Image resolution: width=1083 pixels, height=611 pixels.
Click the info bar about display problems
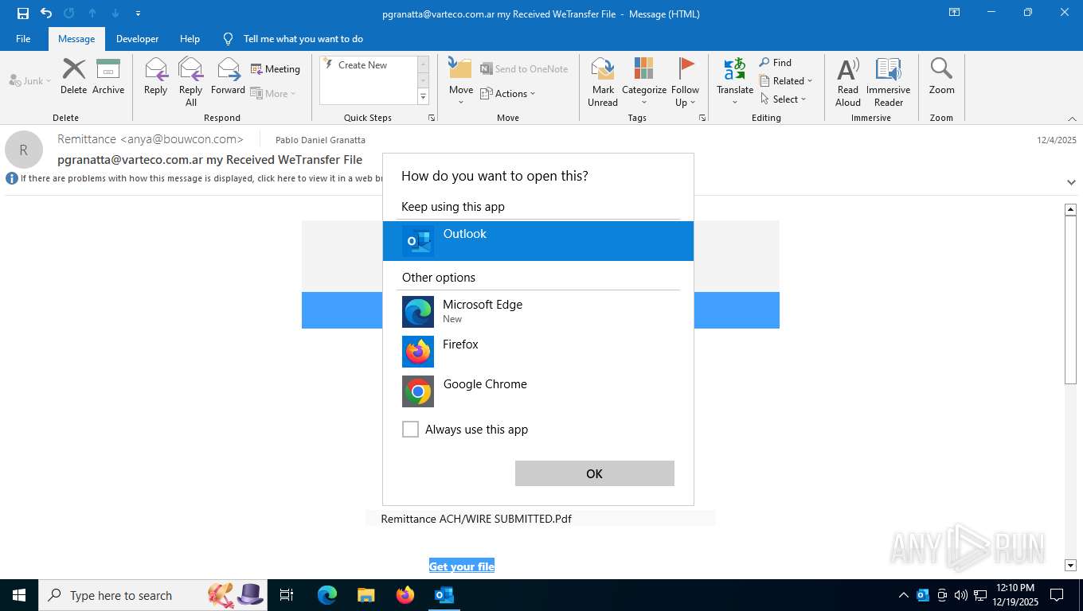195,178
